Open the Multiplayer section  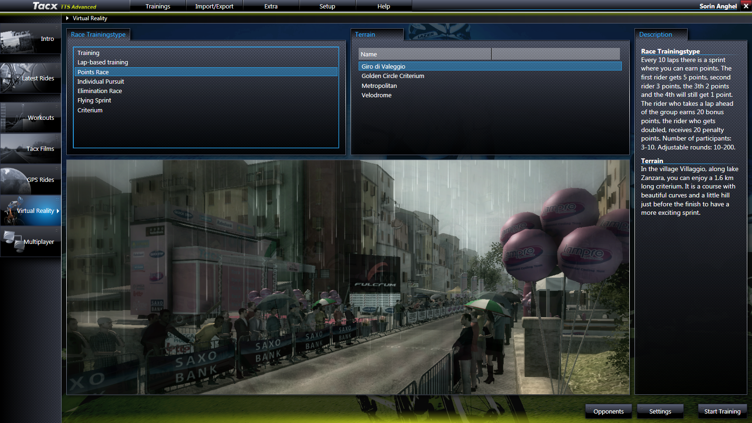(x=31, y=242)
